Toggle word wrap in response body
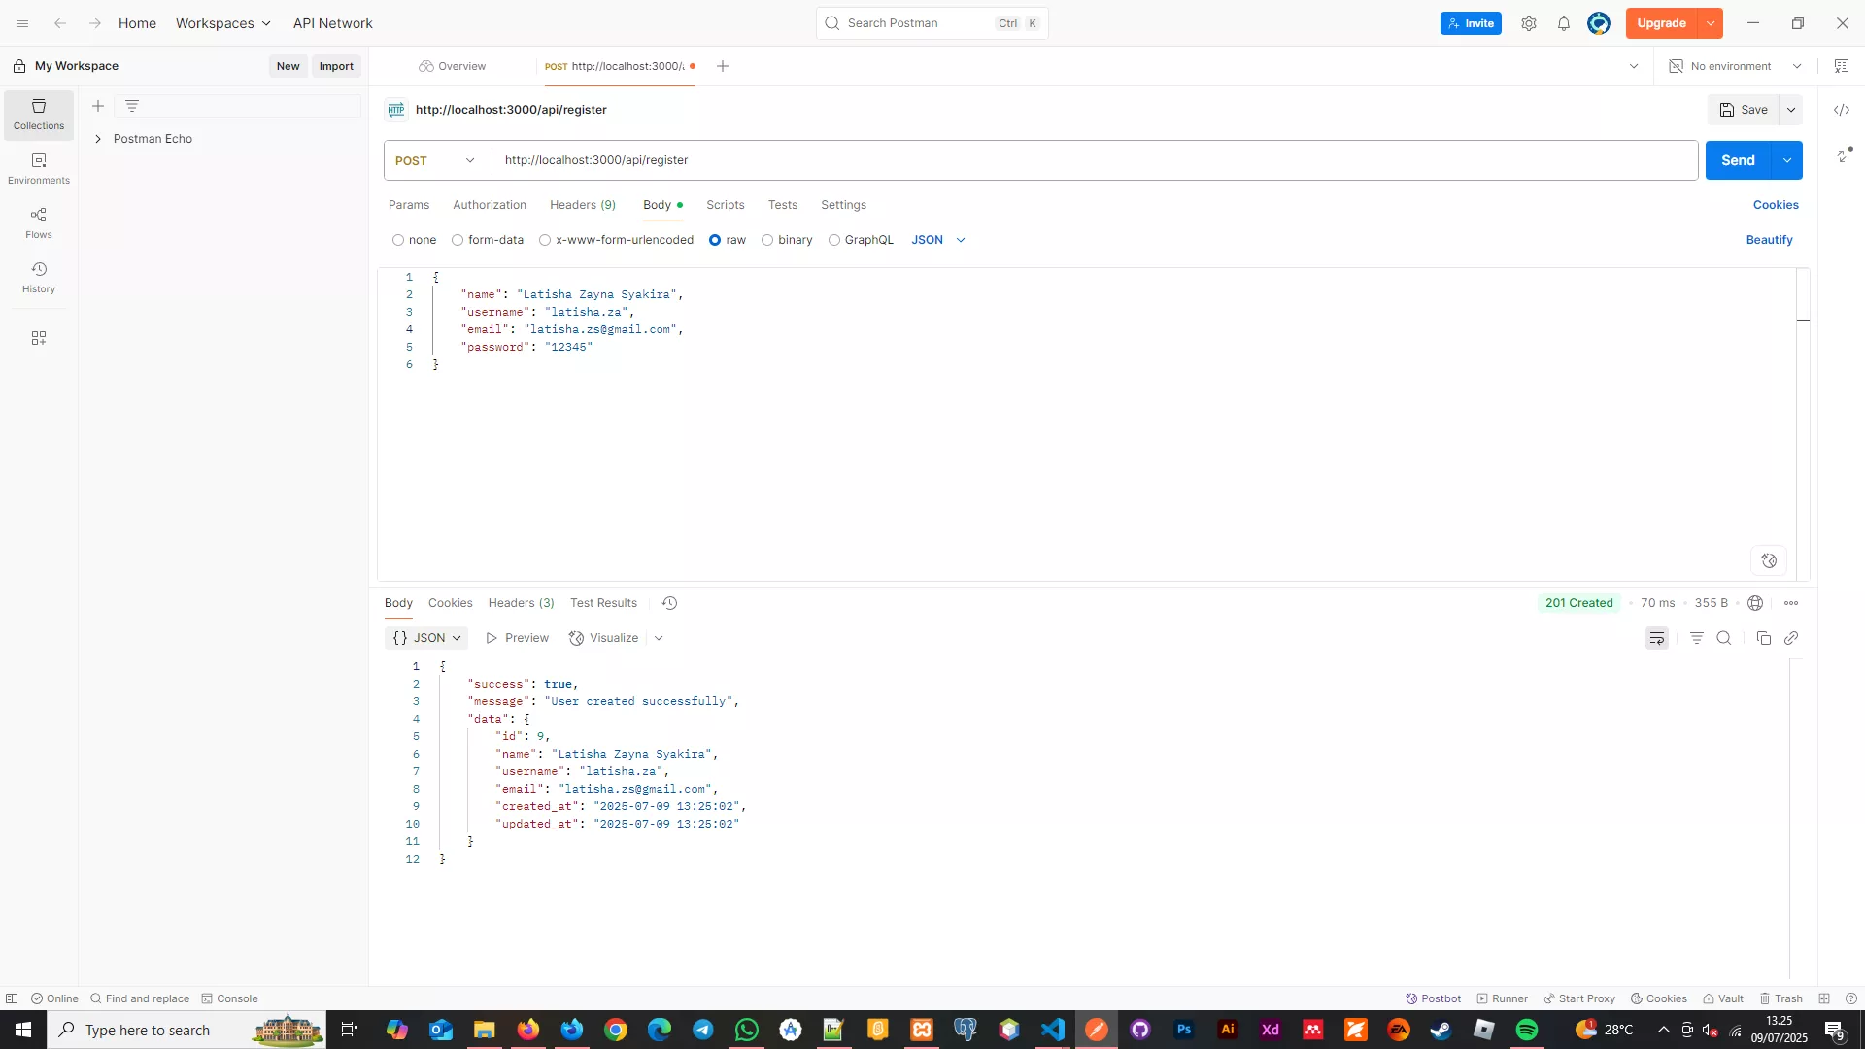Image resolution: width=1865 pixels, height=1049 pixels. click(1657, 638)
